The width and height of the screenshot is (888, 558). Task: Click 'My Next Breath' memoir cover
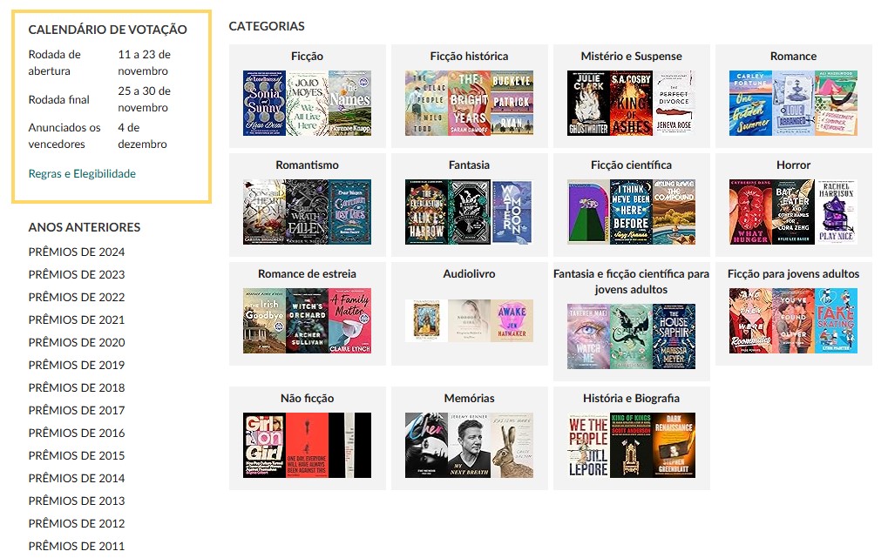(x=469, y=445)
